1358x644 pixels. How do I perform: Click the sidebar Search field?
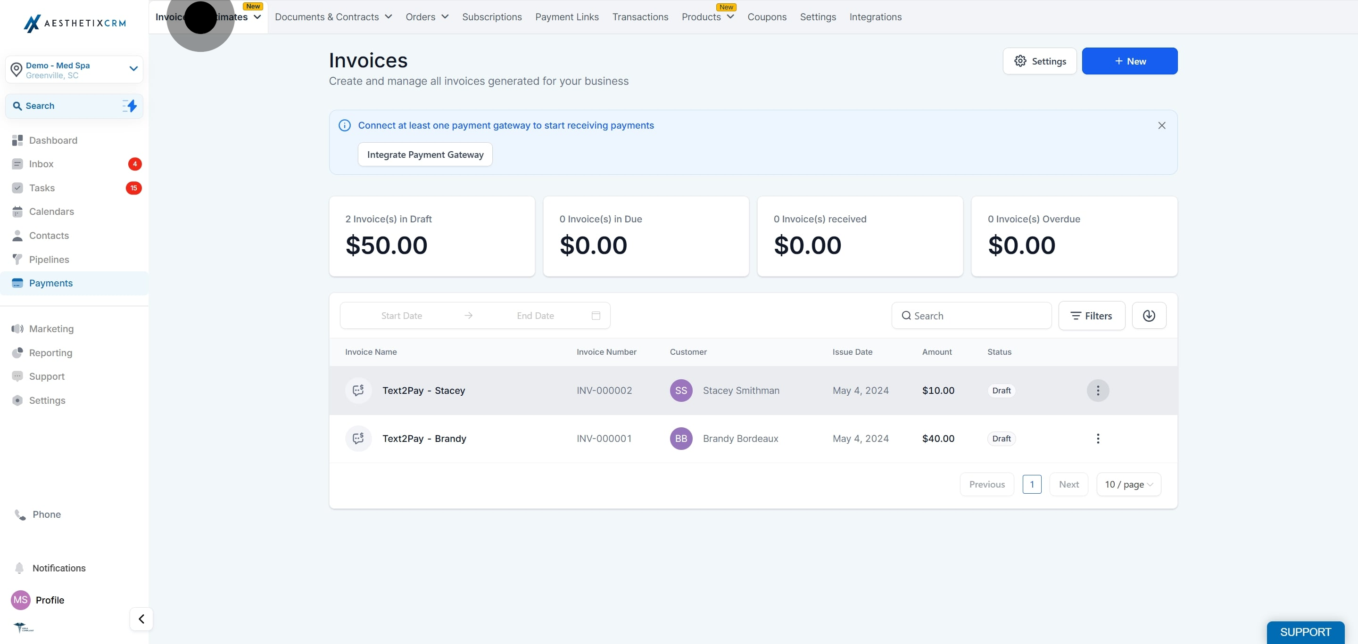click(x=75, y=106)
